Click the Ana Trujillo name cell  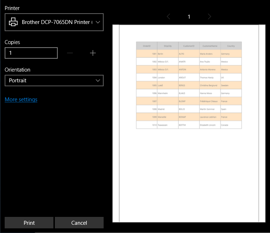210,62
